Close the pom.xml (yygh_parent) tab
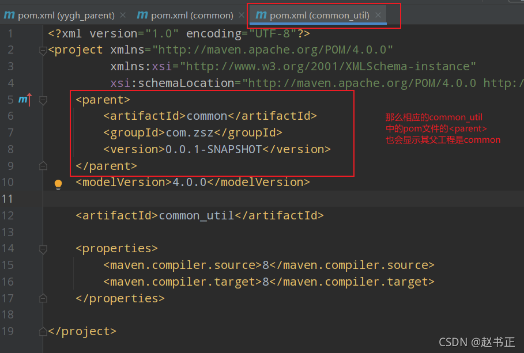 (x=123, y=15)
